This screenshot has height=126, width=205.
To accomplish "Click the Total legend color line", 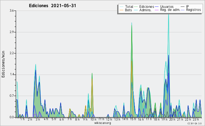I will coord(121,7).
